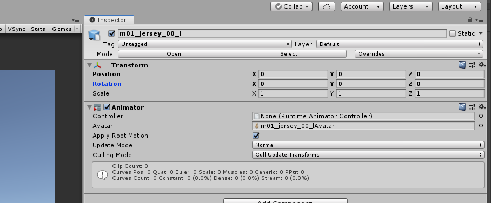Open the Account dropdown
The image size is (491, 203).
click(362, 6)
